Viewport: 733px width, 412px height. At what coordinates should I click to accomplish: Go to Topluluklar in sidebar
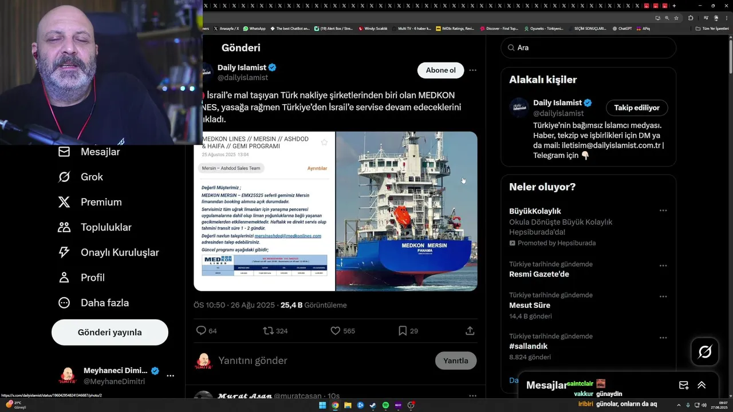click(x=94, y=227)
